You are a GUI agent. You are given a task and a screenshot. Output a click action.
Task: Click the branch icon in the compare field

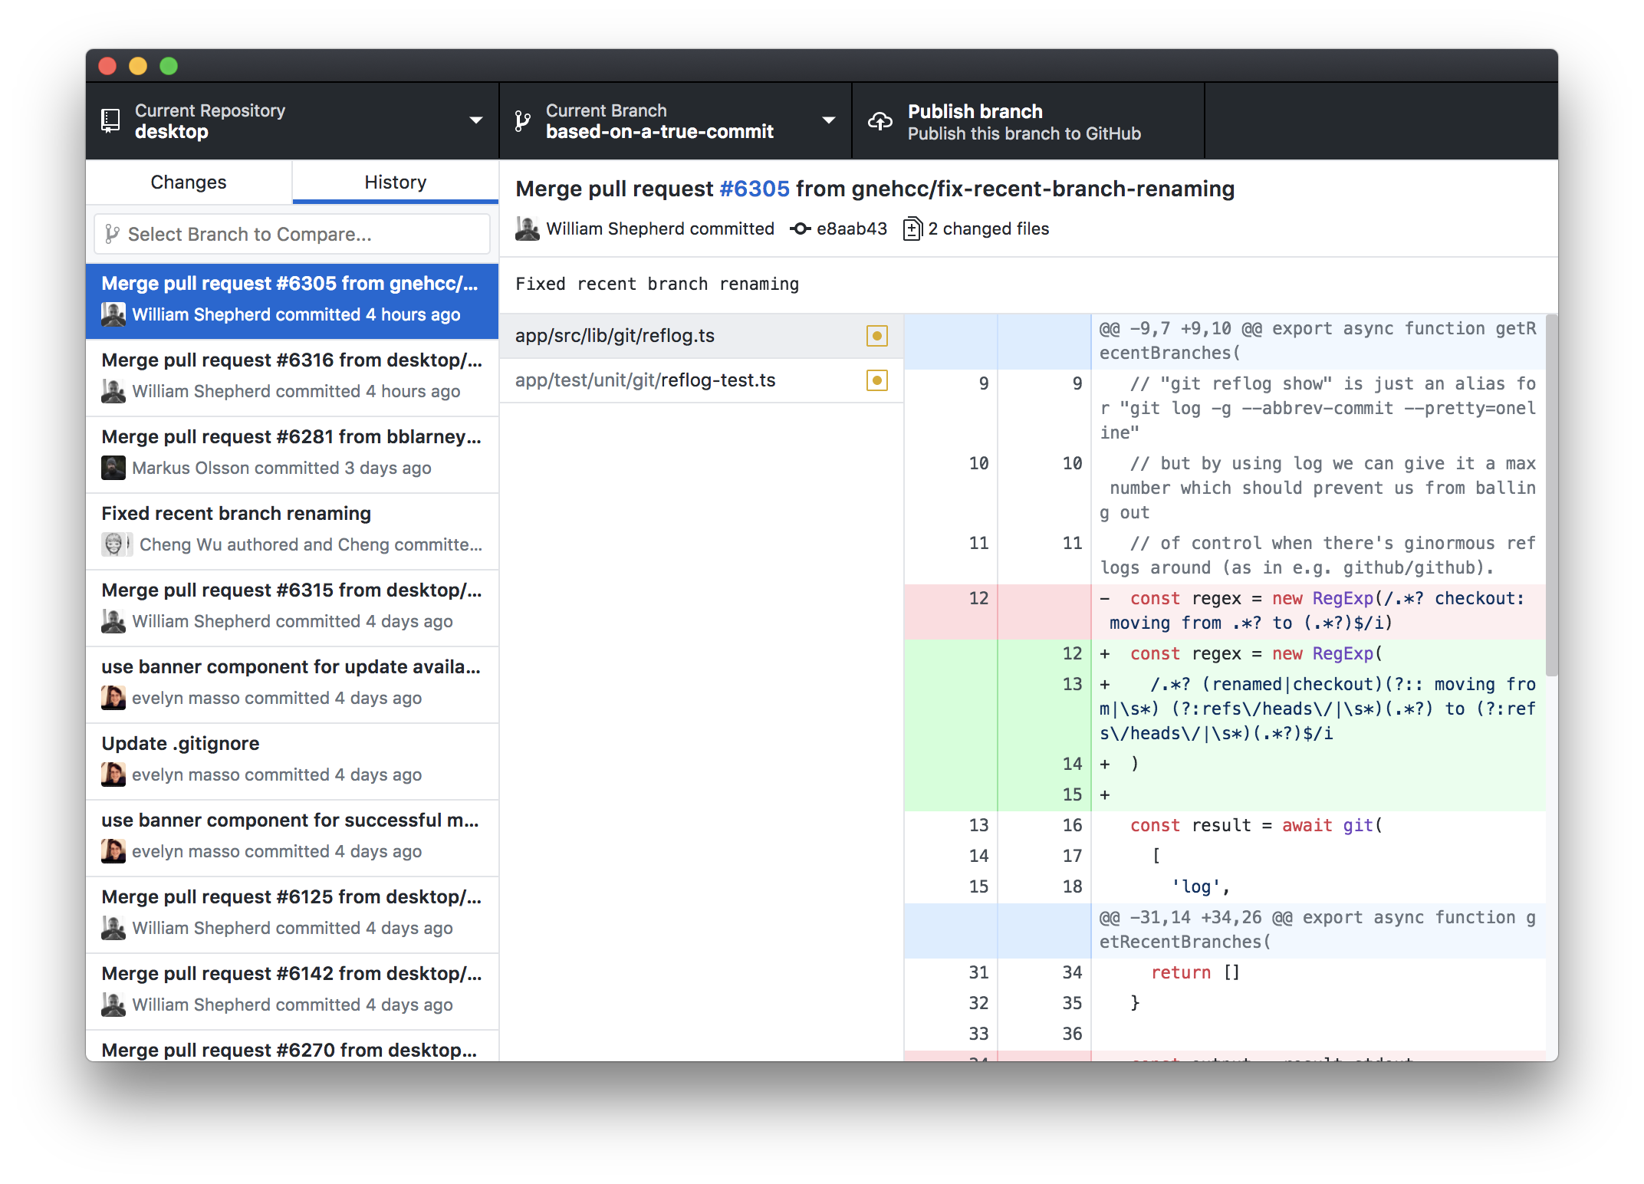coord(113,234)
